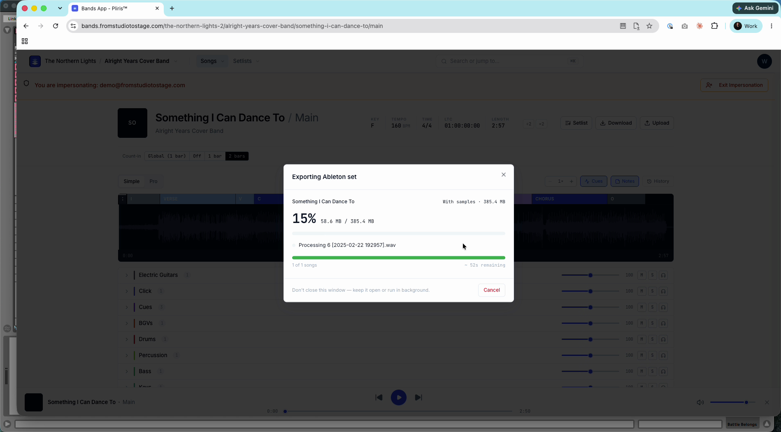The width and height of the screenshot is (781, 432).
Task: Solo the Click track
Action: coord(652,291)
